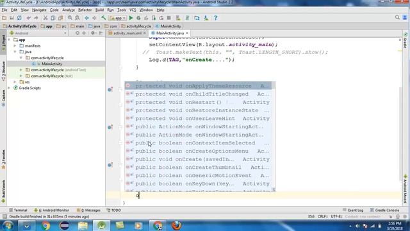The image size is (410, 231).
Task: Open the TODO tool window
Action: click(x=114, y=210)
